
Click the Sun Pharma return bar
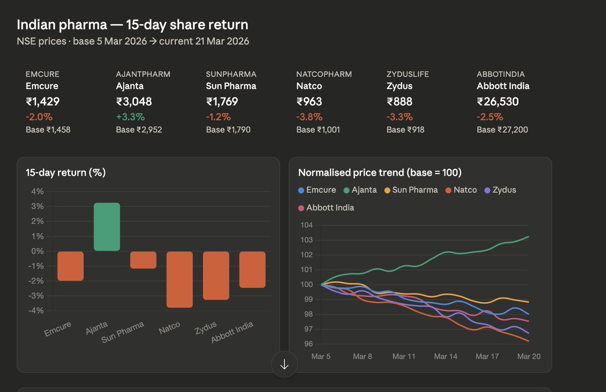143,260
